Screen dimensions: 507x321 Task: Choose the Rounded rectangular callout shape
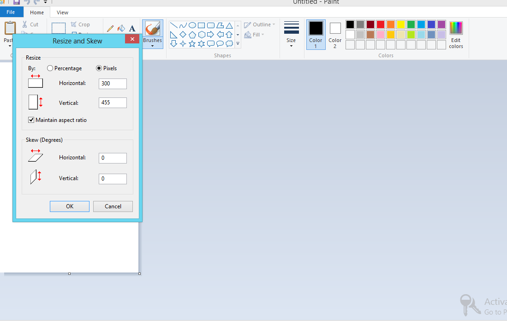(x=211, y=43)
